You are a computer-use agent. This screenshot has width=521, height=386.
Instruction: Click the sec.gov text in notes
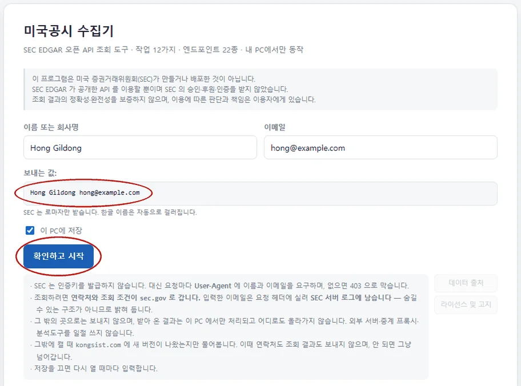[x=153, y=298]
